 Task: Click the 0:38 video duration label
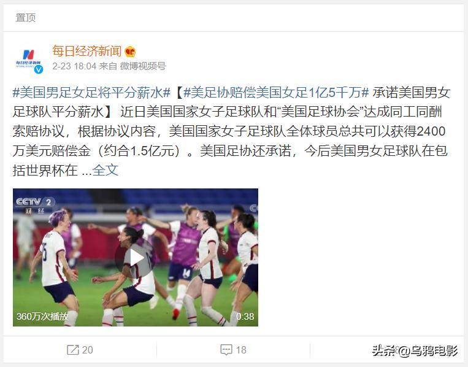click(x=245, y=316)
